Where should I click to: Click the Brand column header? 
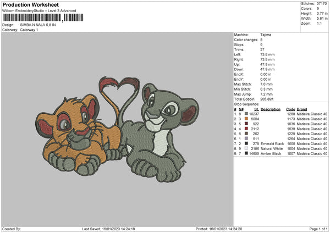click(x=302, y=109)
